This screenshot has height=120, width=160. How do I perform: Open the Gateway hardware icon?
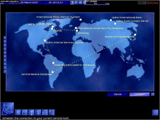(x=18, y=112)
